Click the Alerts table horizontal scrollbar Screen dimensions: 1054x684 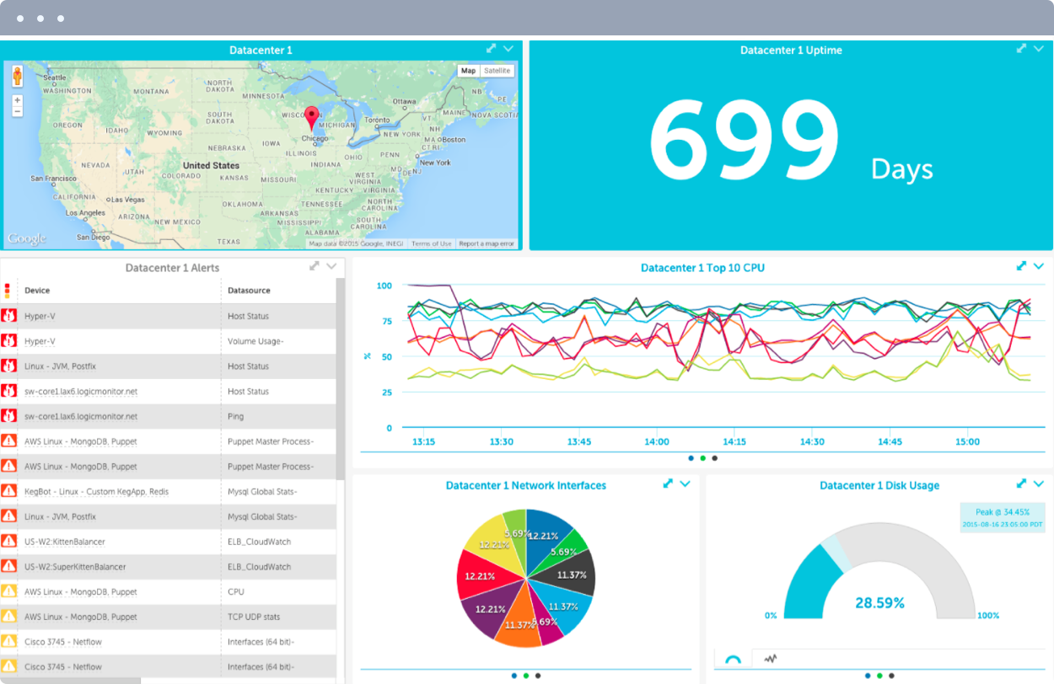coord(71,681)
